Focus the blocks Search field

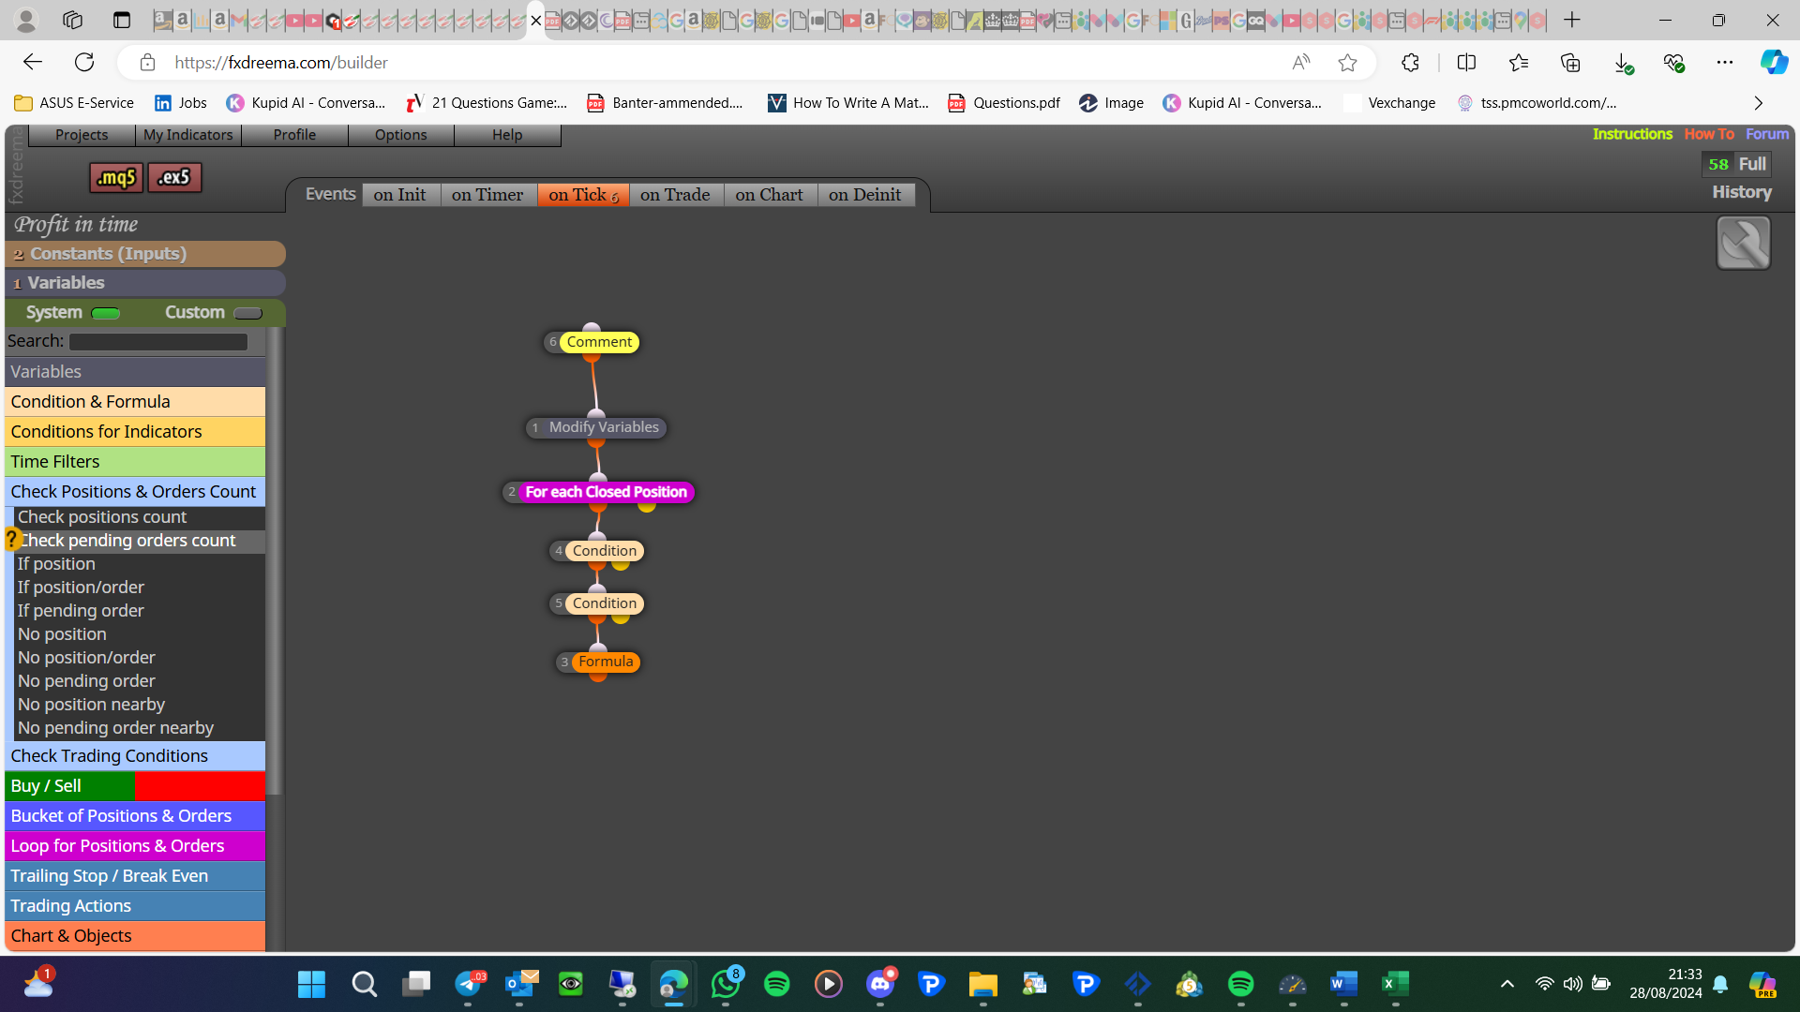tap(158, 342)
